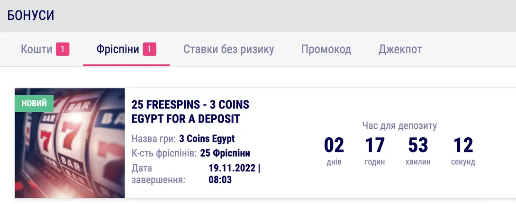Screen dimensions: 516x204
Task: Click the minutes countdown value 53
Action: coord(418,145)
